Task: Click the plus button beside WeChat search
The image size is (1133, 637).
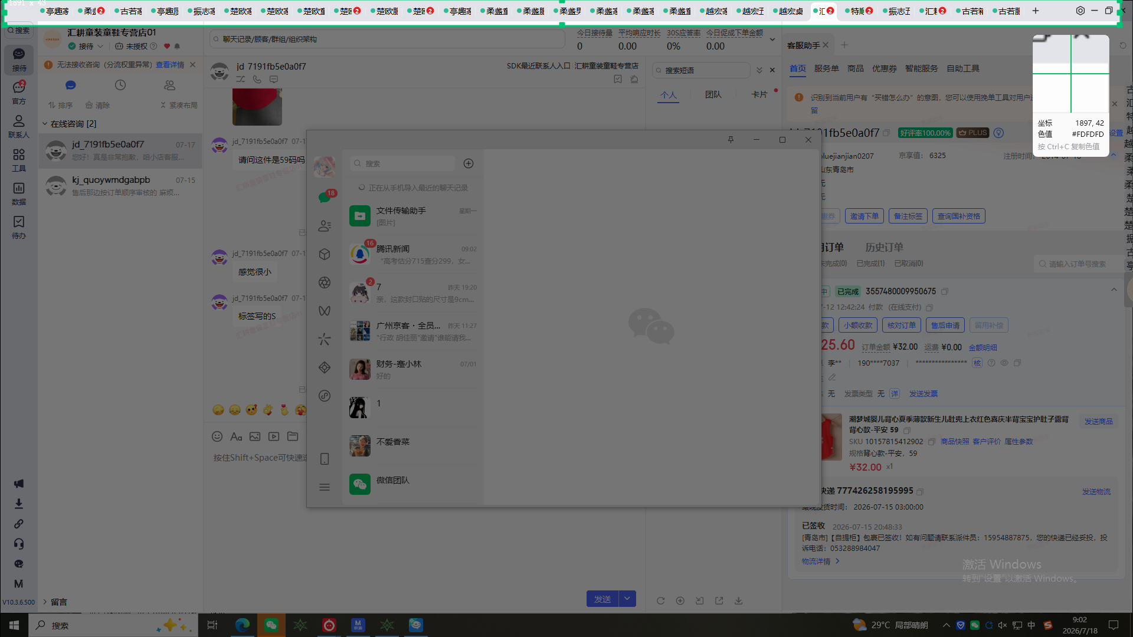Action: [469, 163]
